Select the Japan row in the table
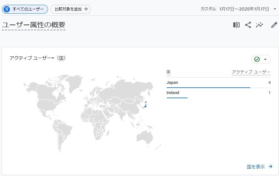This screenshot has width=279, height=176. 219,83
